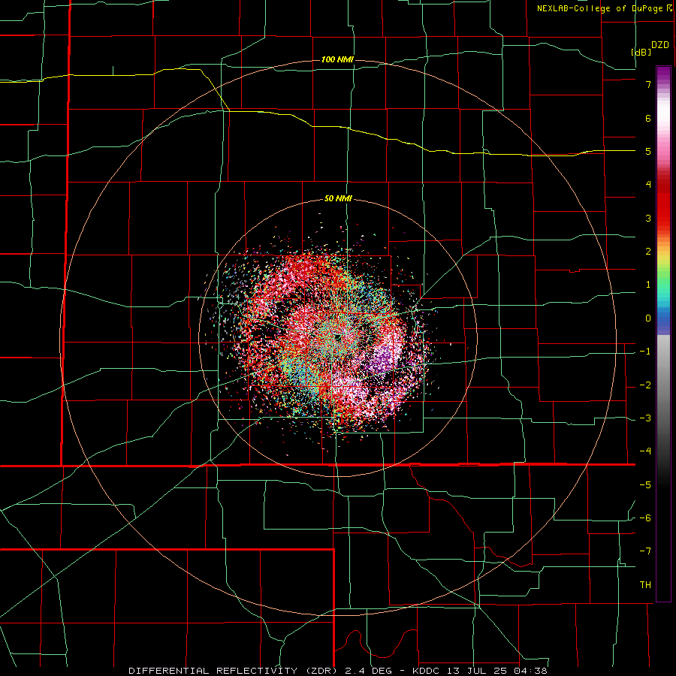
Task: Click the 2 dB tick label on the scale
Action: tap(648, 252)
